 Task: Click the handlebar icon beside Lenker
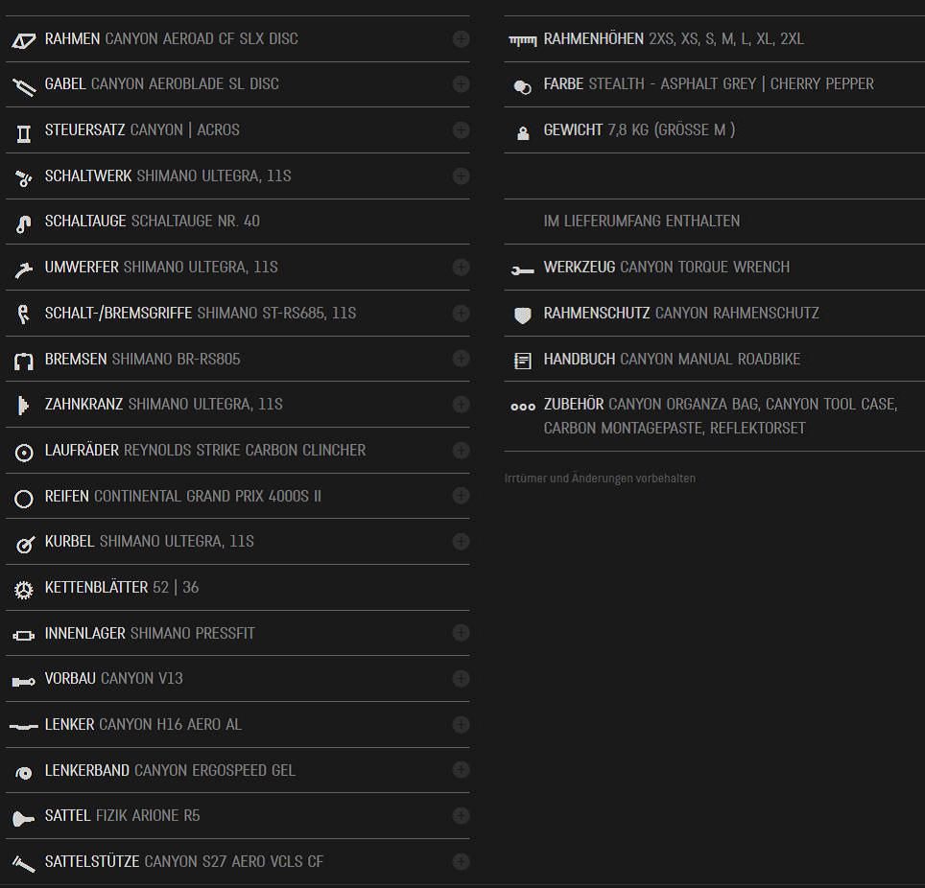click(24, 727)
